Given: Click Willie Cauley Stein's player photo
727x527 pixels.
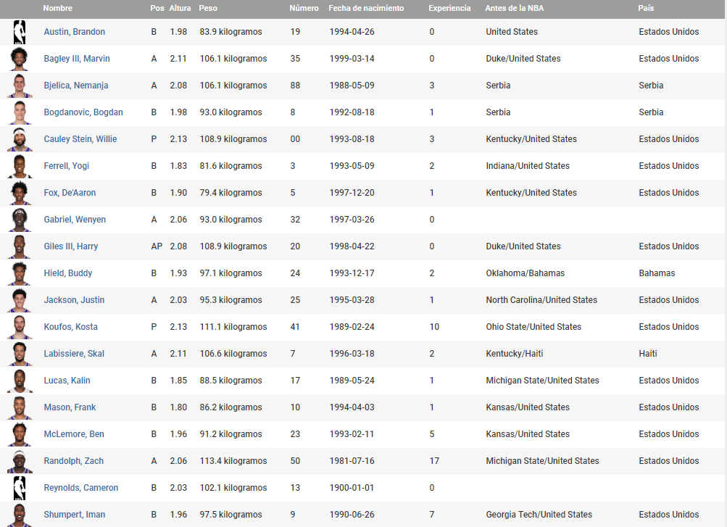Looking at the screenshot, I should click(20, 139).
